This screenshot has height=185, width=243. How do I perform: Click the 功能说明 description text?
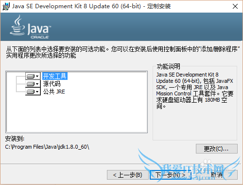point(195,91)
